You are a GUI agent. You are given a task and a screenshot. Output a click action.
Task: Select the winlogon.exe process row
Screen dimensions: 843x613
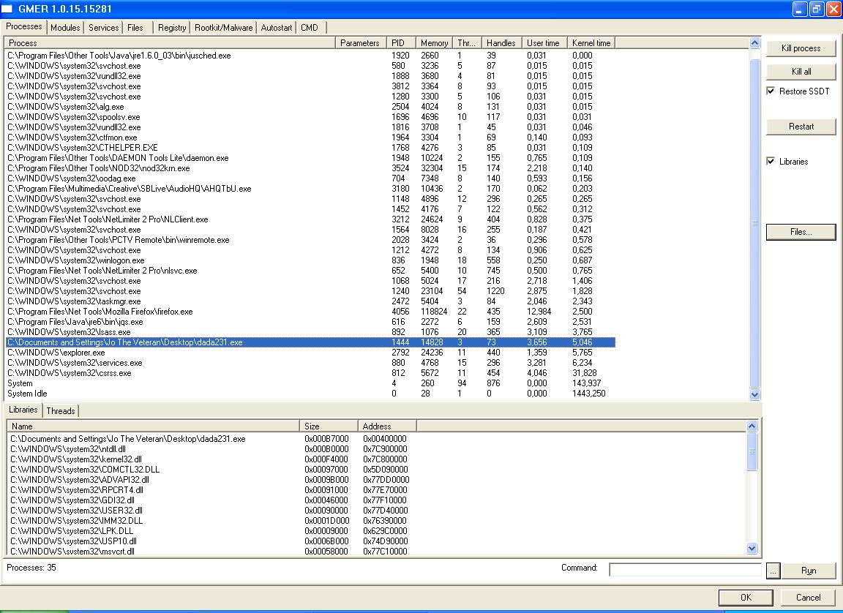(310, 260)
